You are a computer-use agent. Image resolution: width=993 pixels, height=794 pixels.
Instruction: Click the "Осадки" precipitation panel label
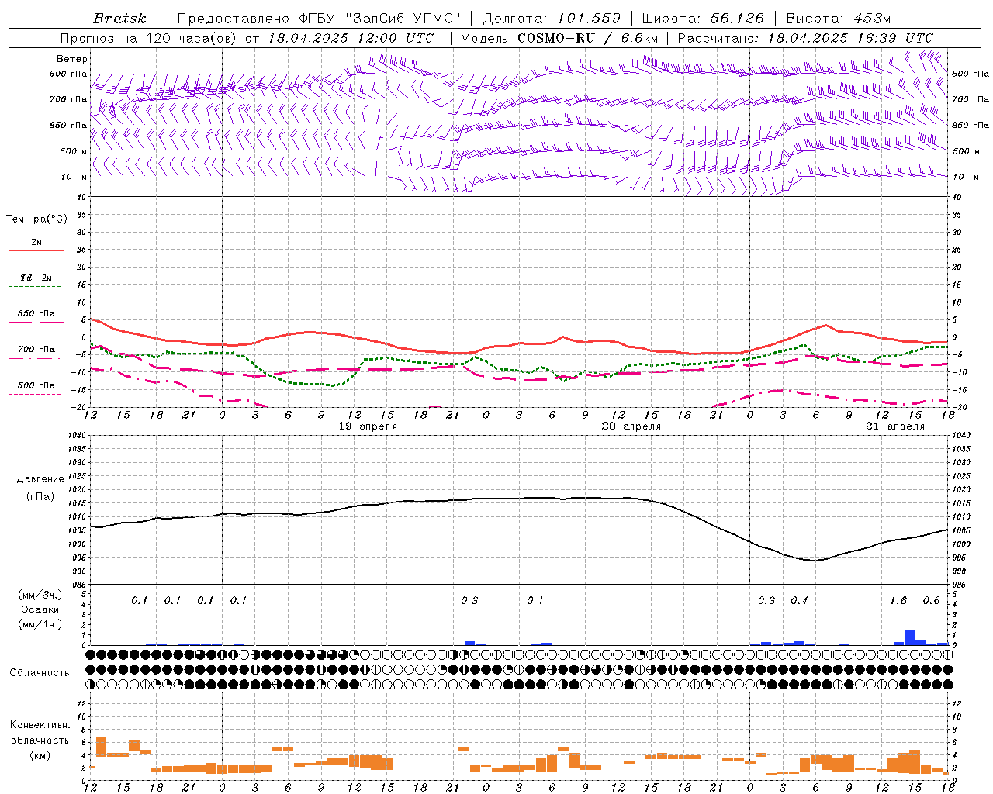coord(40,609)
